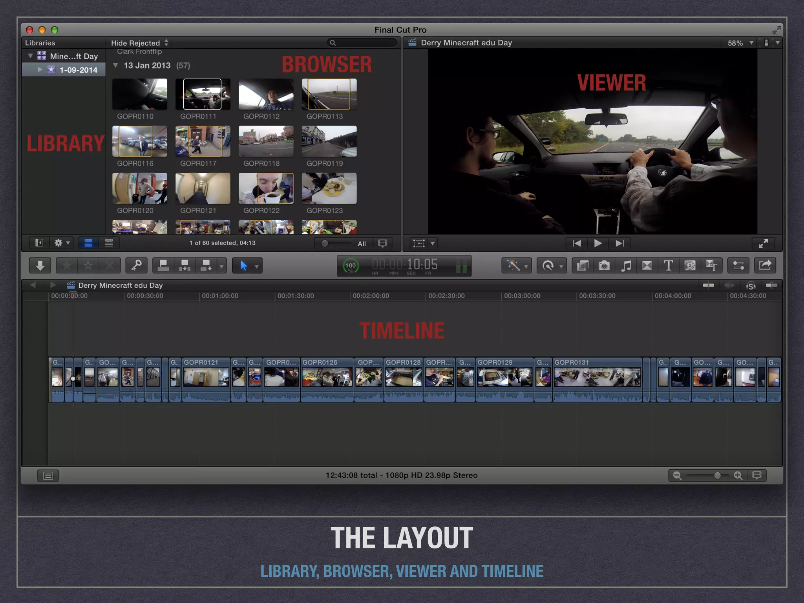Open the Retime speed menu

point(552,266)
